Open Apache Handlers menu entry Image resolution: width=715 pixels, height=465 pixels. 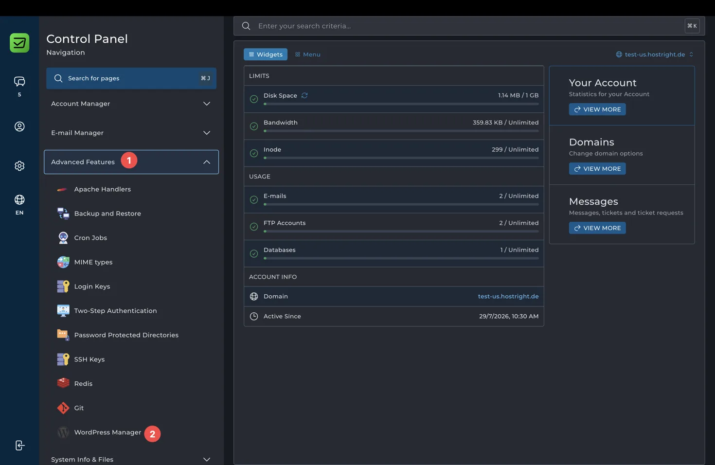[102, 189]
